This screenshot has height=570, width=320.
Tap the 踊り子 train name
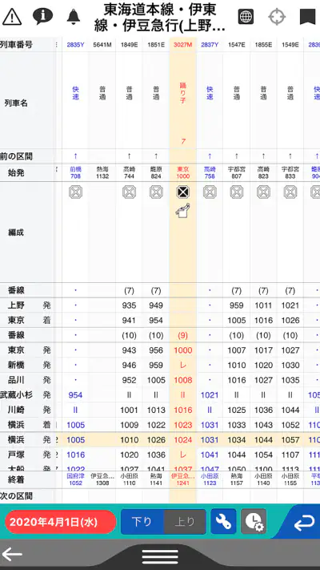point(183,94)
